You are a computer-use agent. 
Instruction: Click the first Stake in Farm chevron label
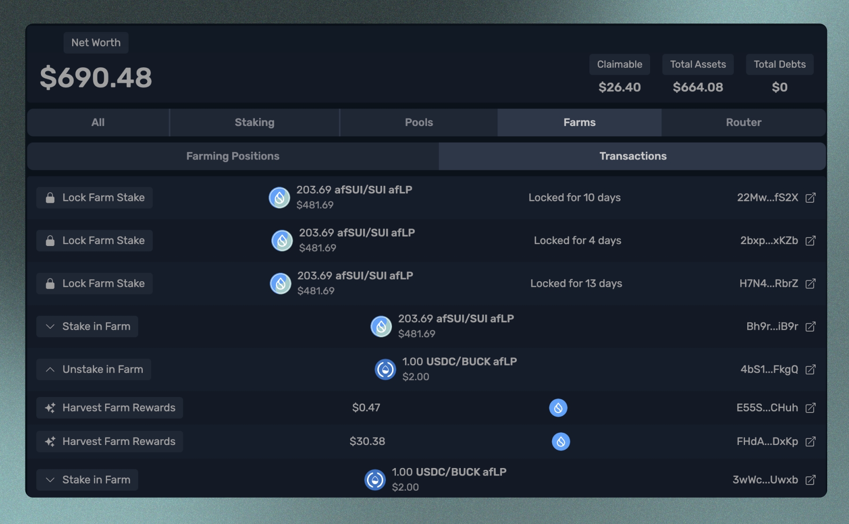click(87, 326)
